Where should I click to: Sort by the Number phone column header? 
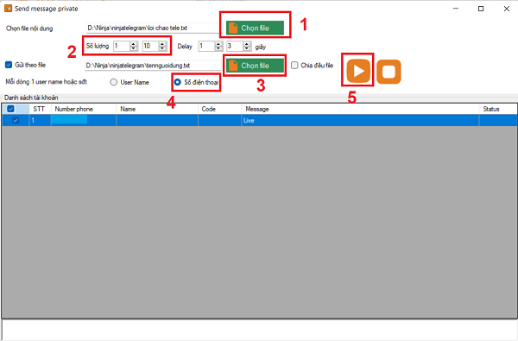[x=84, y=109]
